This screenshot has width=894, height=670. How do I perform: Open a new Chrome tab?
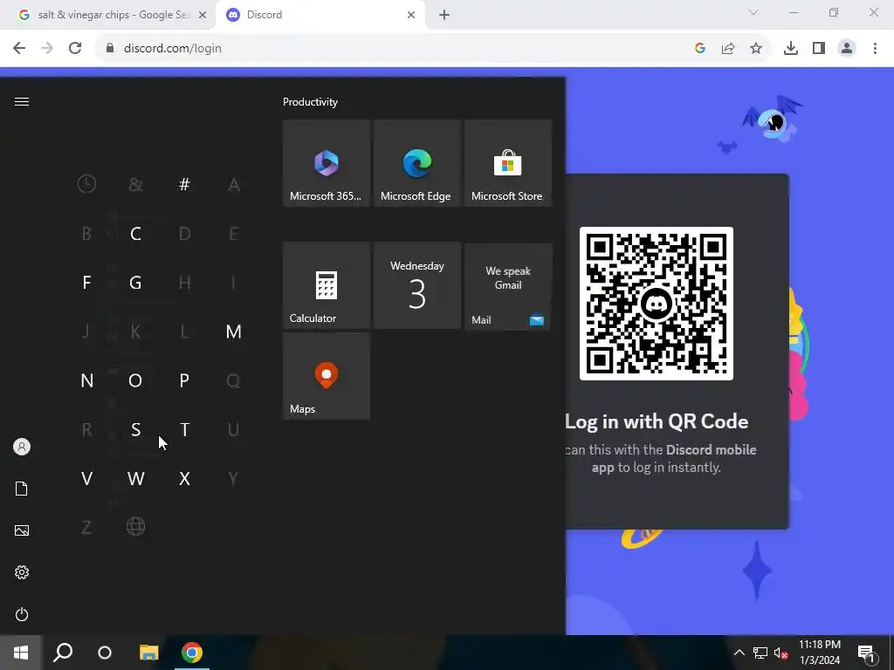pyautogui.click(x=444, y=15)
